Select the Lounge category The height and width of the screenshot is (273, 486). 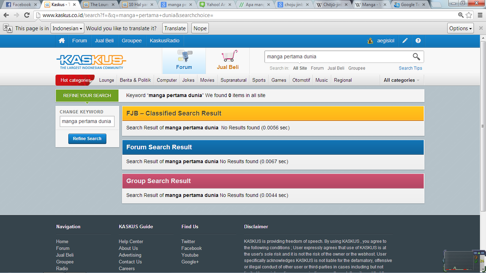tap(107, 80)
